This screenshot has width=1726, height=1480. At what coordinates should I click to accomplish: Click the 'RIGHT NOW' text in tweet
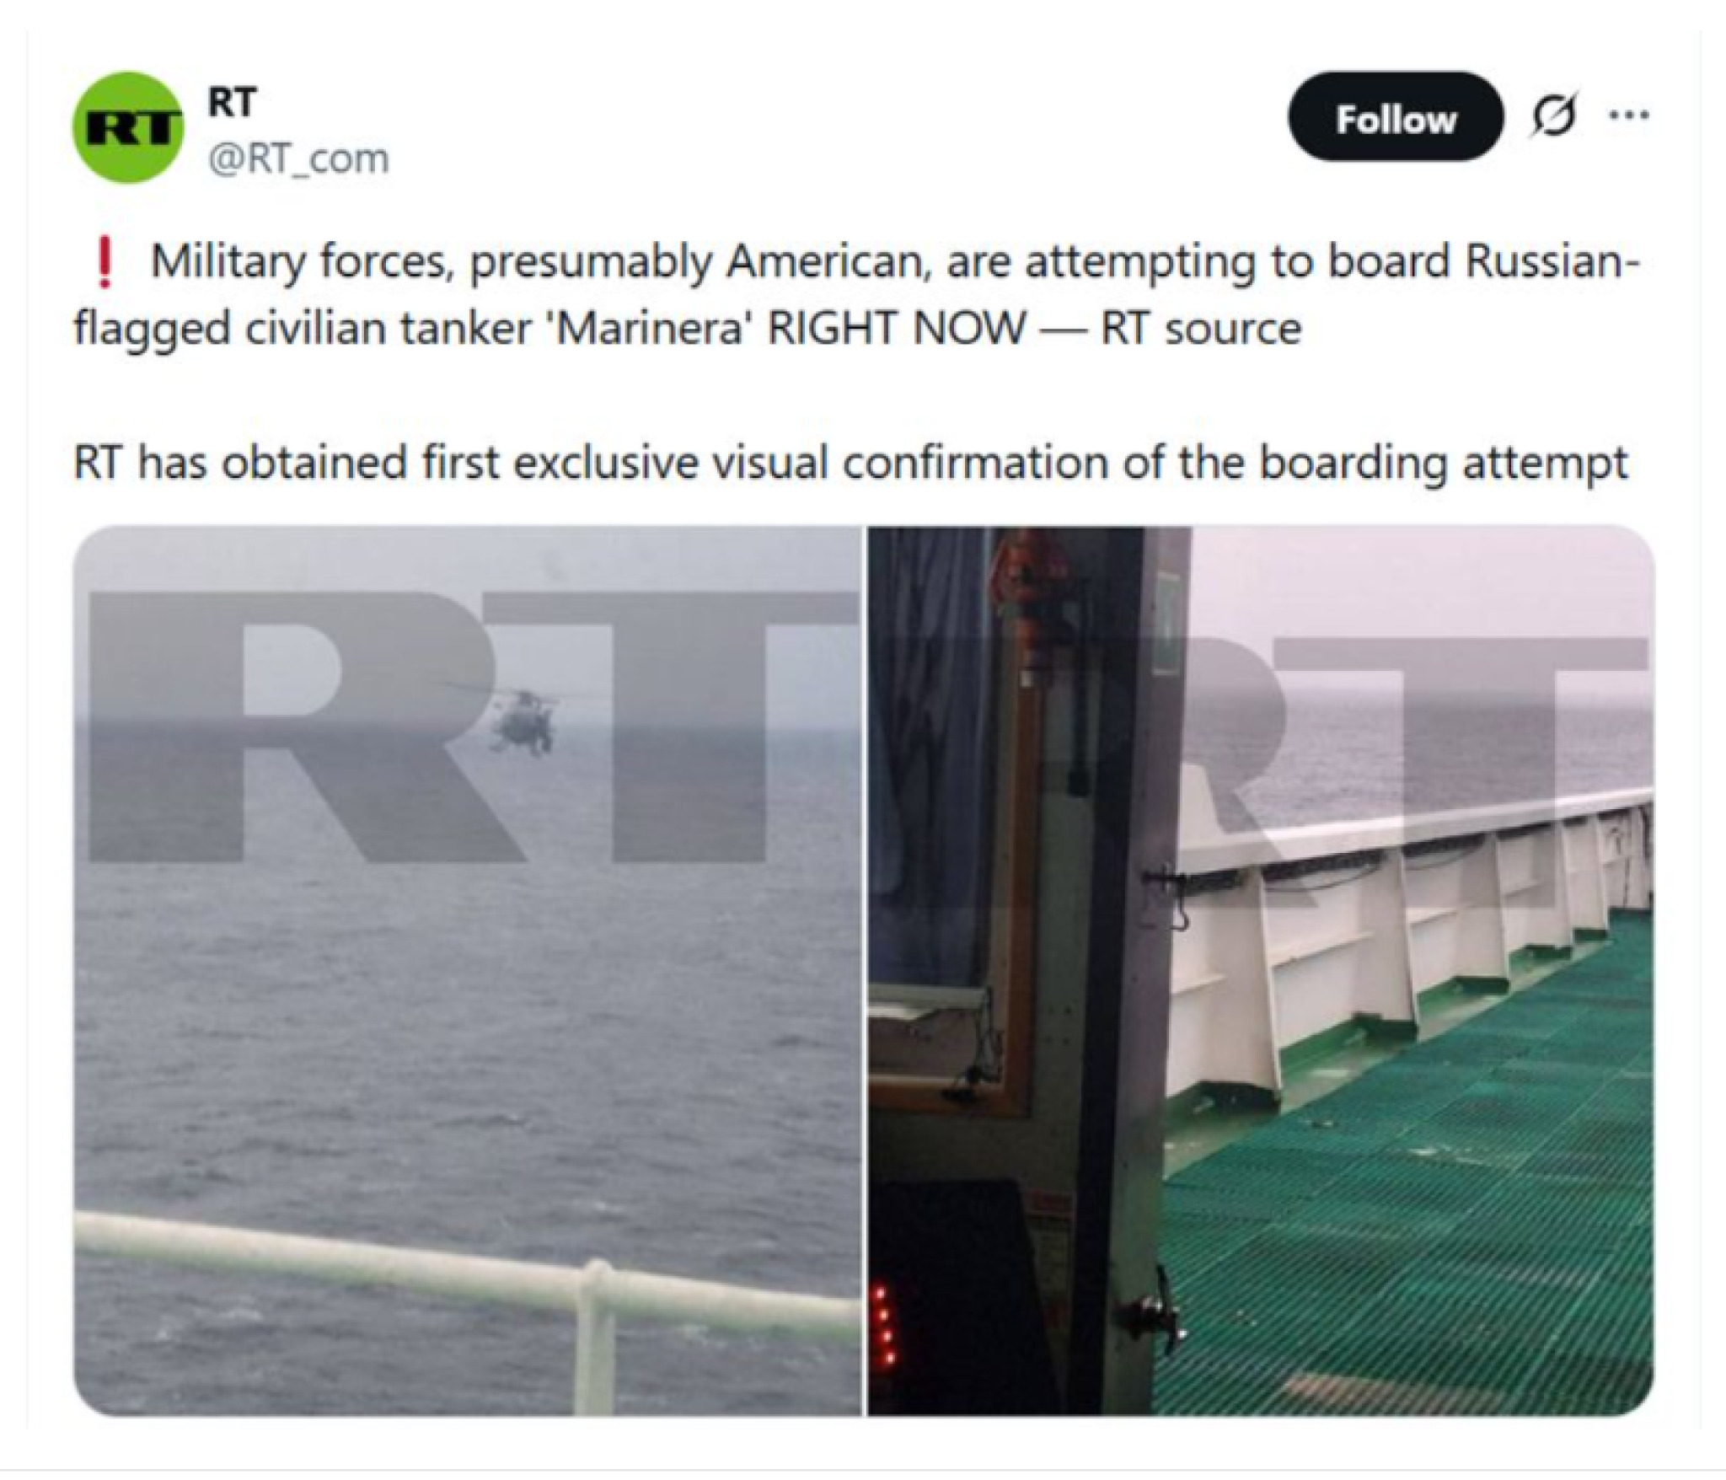[897, 329]
